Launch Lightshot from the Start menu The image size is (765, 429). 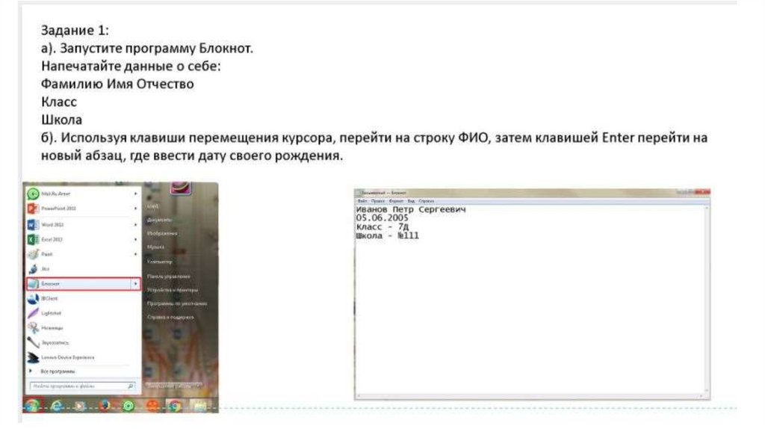[x=83, y=313]
